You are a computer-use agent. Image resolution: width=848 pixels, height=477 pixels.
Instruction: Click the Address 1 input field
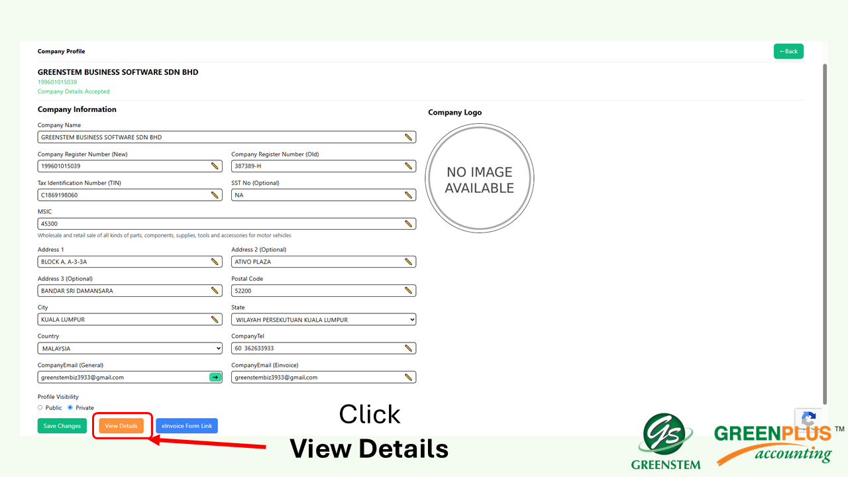[x=130, y=262]
